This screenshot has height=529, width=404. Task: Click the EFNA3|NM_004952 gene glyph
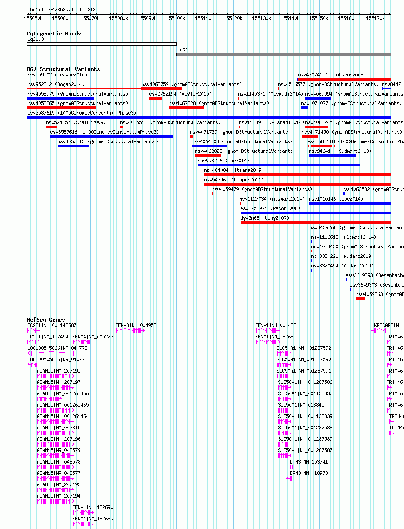pyautogui.click(x=130, y=331)
